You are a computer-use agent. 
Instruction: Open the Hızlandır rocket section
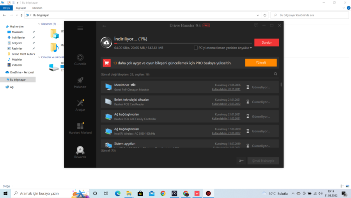coord(80,83)
